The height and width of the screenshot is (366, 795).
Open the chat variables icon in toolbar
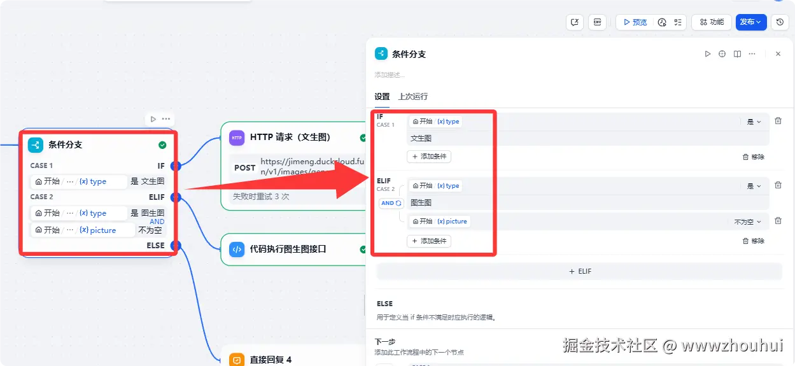coord(575,22)
